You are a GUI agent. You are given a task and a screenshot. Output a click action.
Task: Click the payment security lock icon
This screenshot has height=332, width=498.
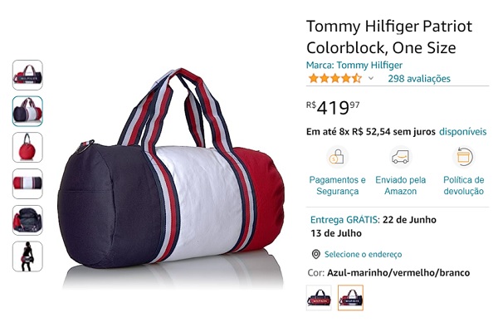point(337,157)
